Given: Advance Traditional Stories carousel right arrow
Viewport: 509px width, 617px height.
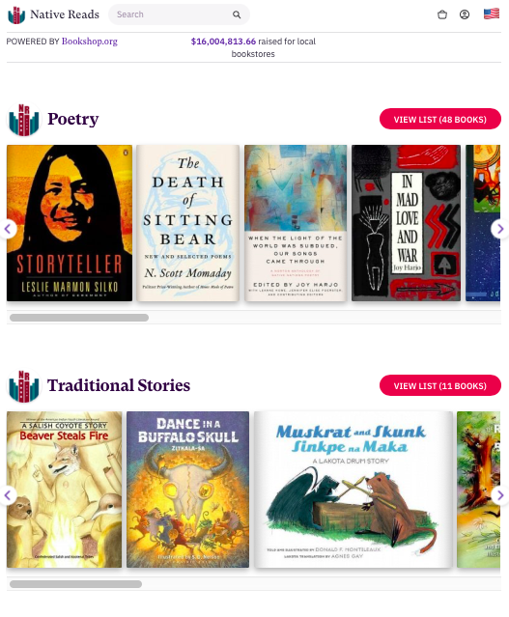Looking at the screenshot, I should (499, 495).
